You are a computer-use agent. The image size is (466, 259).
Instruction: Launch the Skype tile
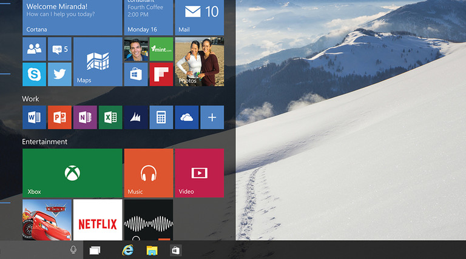tap(34, 74)
